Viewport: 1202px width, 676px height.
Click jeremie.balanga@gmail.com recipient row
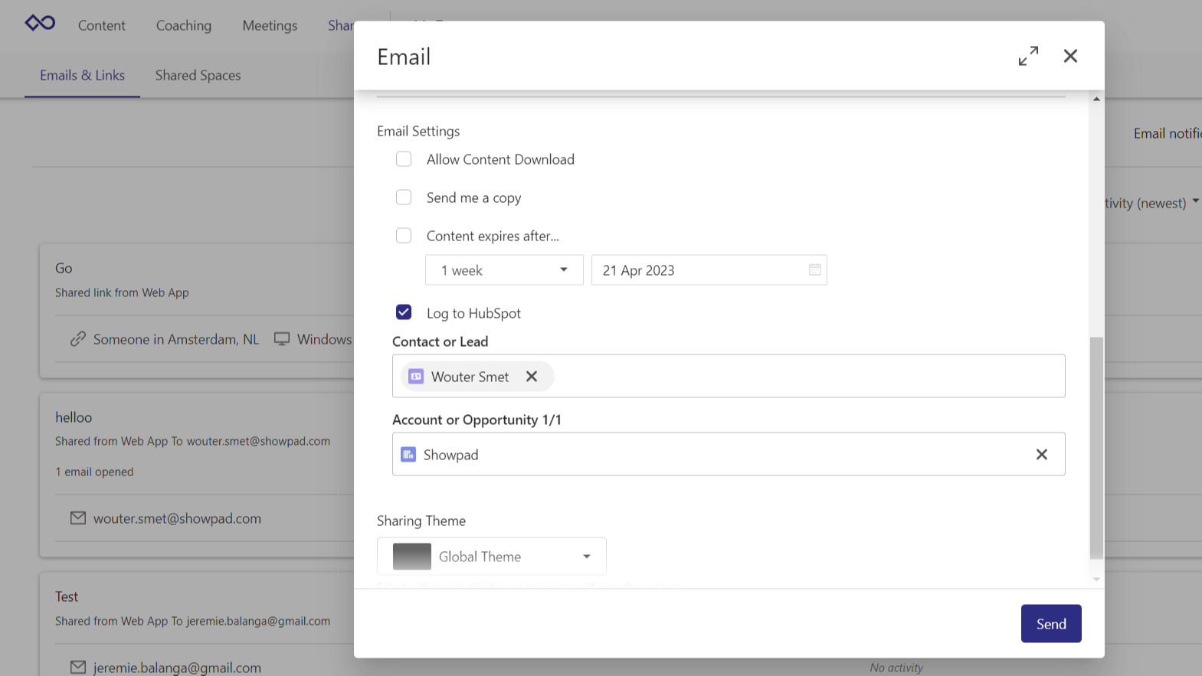tap(177, 667)
